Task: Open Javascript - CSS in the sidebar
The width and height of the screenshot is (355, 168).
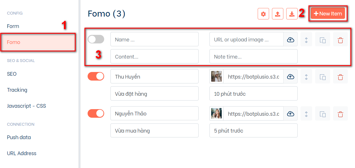Action: pos(27,106)
